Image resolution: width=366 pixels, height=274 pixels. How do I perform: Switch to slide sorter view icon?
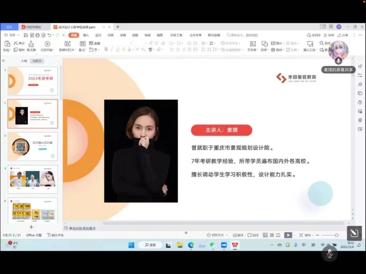tap(272, 235)
